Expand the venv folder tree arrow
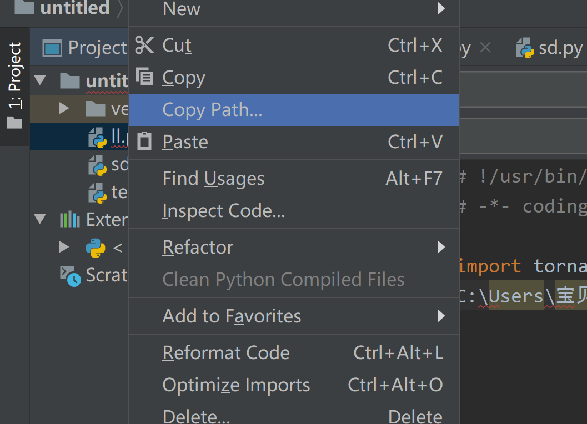Viewport: 587px width, 424px height. point(64,109)
